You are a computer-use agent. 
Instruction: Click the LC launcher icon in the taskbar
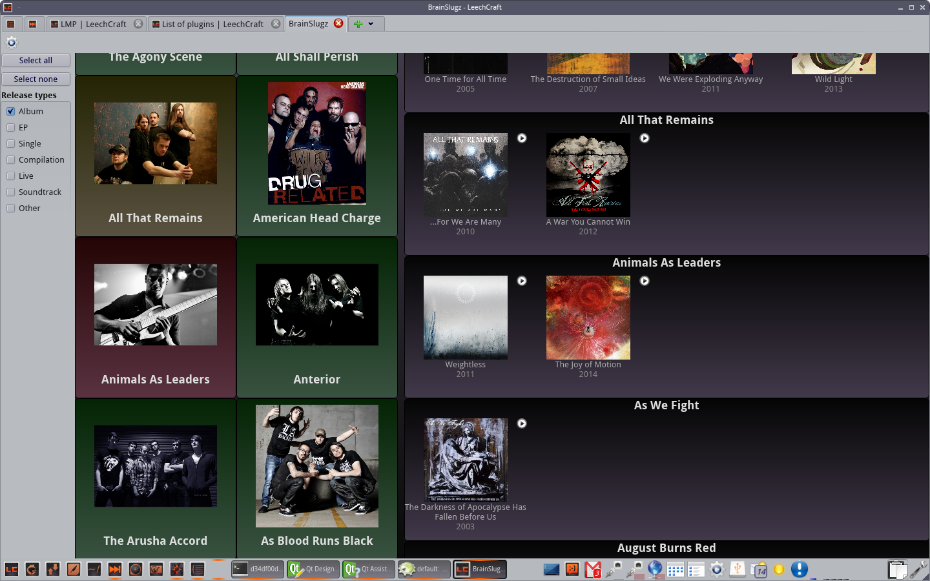12,569
